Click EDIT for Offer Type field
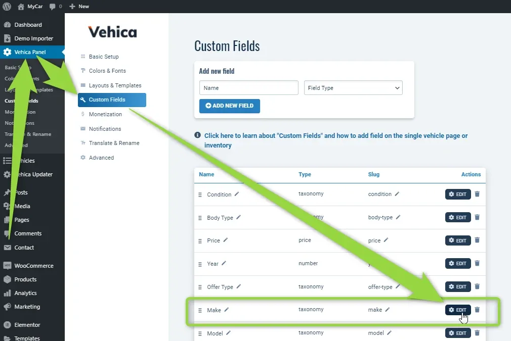The width and height of the screenshot is (511, 341). pyautogui.click(x=458, y=286)
